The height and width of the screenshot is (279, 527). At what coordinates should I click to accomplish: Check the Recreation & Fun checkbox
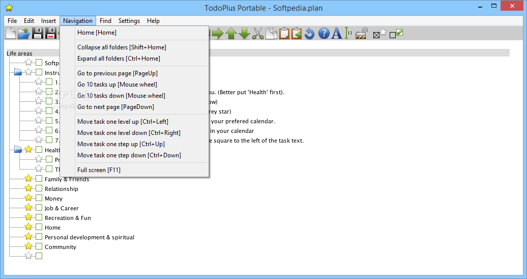tap(39, 217)
